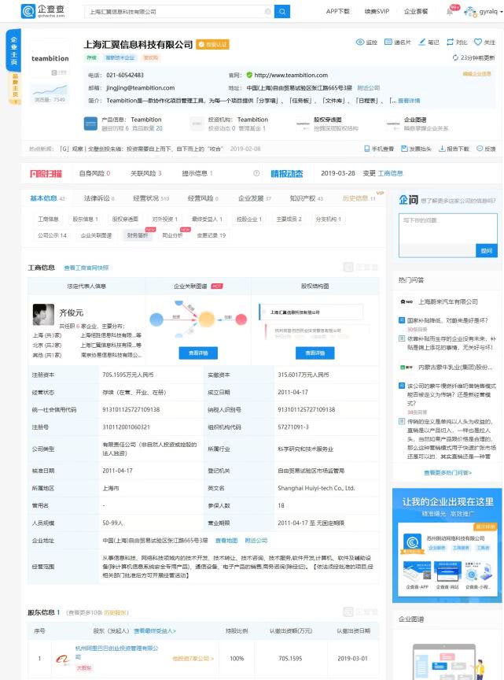Click 附近公司 link in 企业地址 row
The image size is (504, 680).
(256, 541)
